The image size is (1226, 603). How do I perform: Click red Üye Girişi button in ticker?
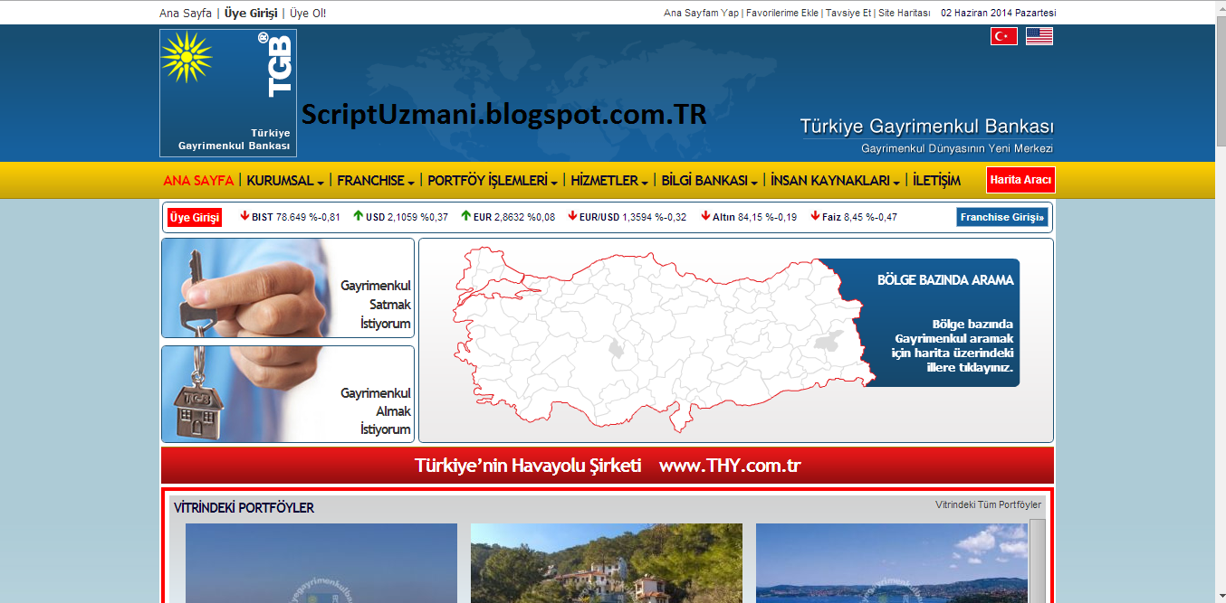(x=195, y=217)
